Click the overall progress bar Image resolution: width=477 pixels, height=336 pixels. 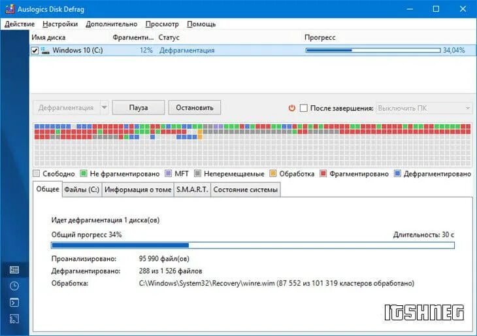(253, 245)
